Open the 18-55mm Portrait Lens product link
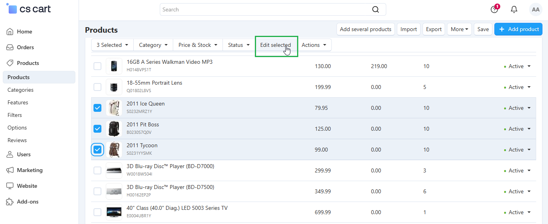 (154, 83)
